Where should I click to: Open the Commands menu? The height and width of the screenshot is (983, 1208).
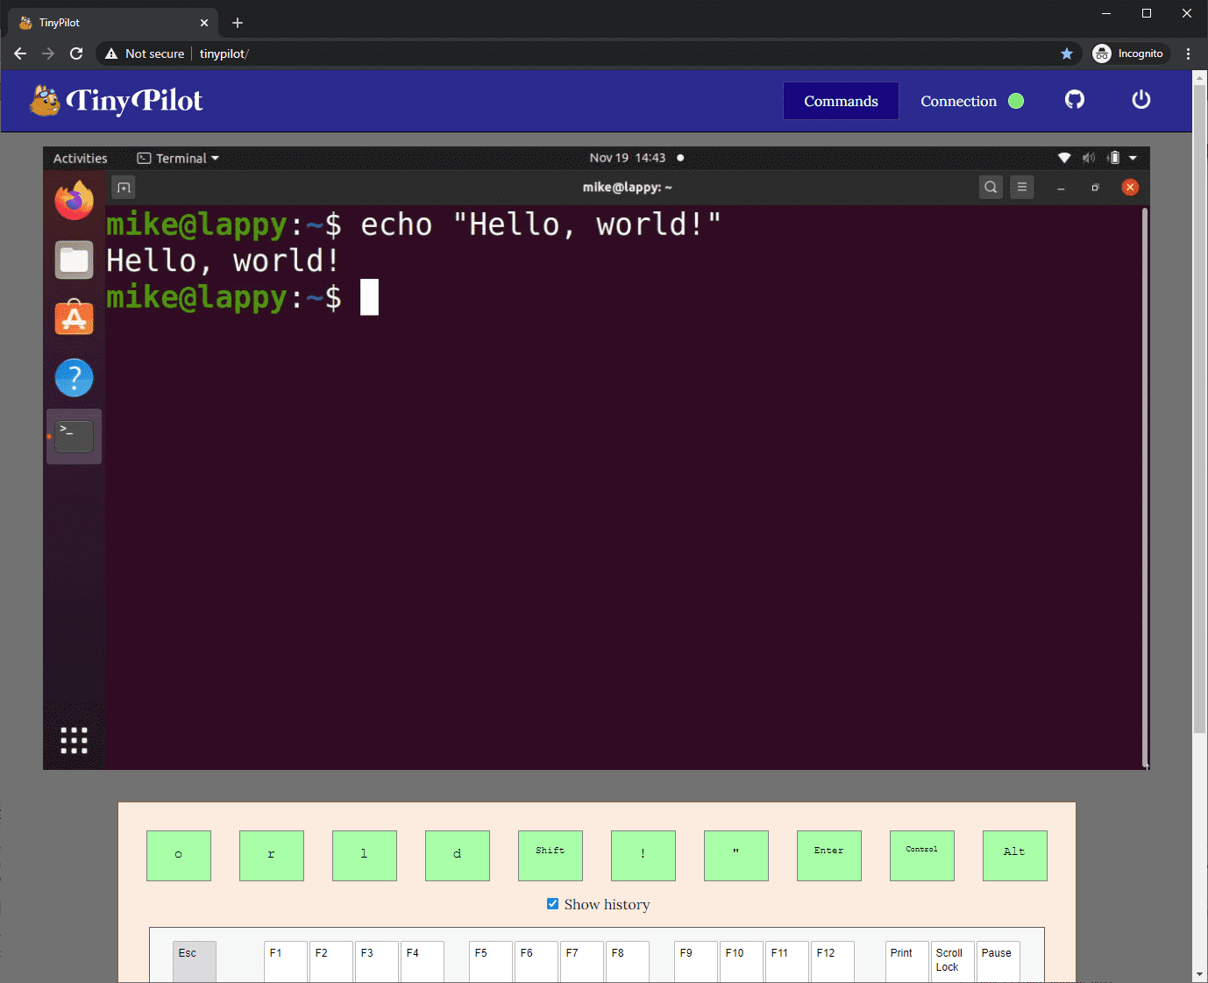pyautogui.click(x=841, y=101)
